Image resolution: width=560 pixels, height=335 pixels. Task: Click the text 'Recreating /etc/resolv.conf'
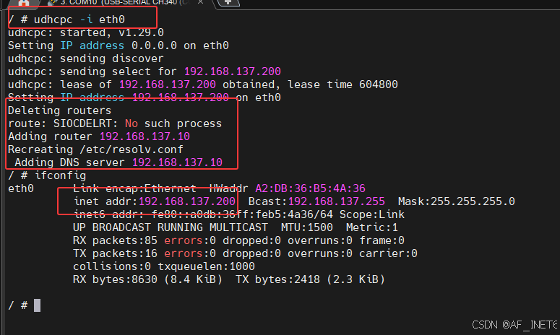(95, 149)
